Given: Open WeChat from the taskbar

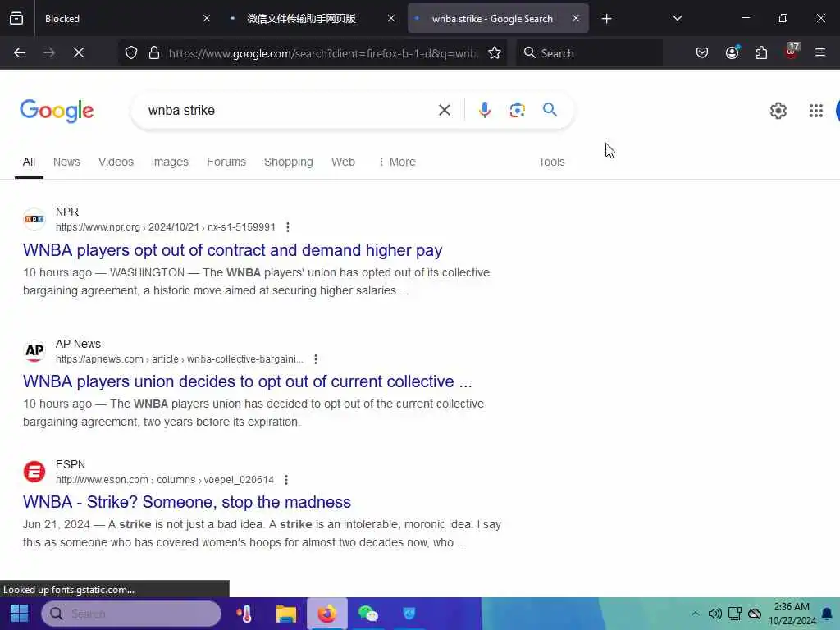Looking at the screenshot, I should point(368,614).
